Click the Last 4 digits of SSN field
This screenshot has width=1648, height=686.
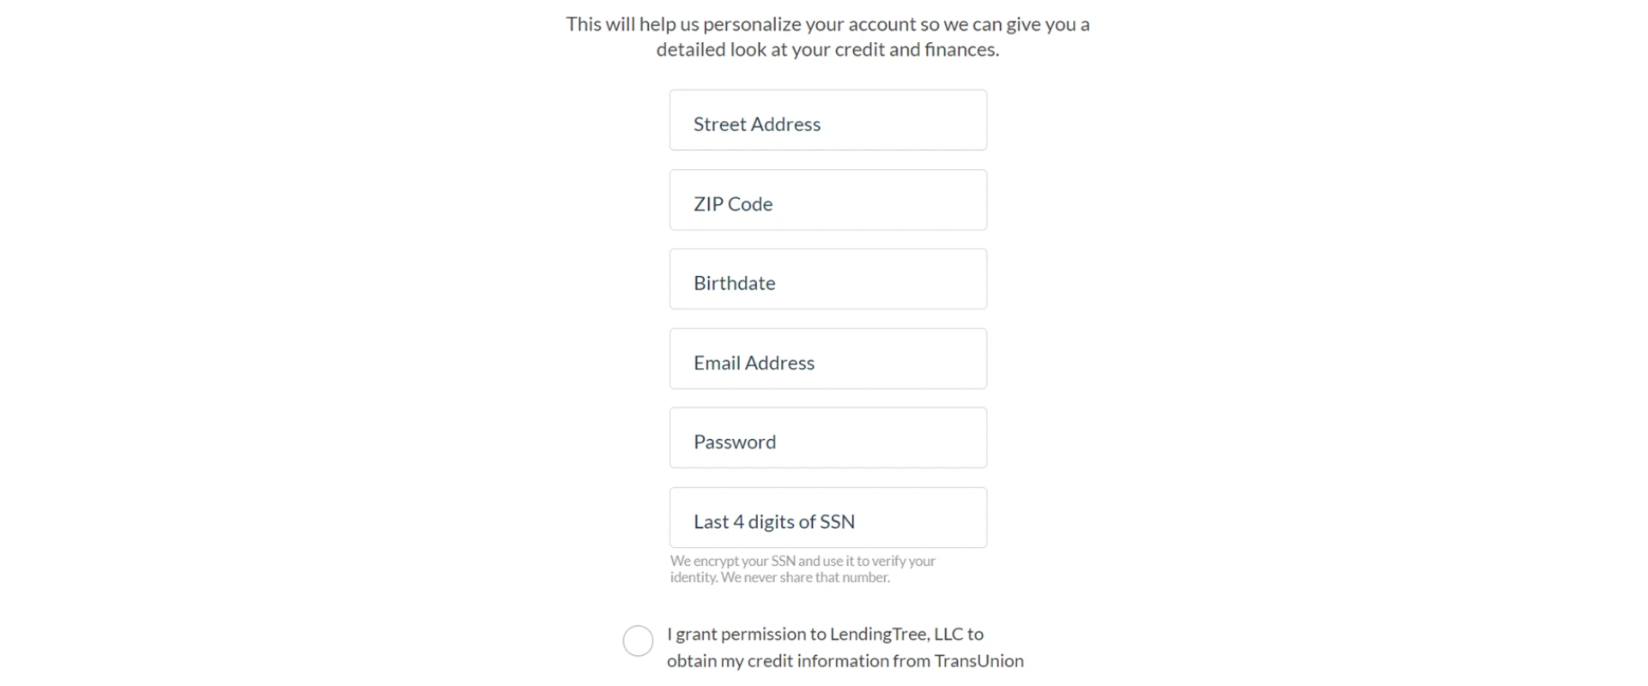tap(827, 517)
